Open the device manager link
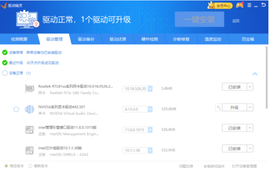Screen dimensions: 270x169 244,166
